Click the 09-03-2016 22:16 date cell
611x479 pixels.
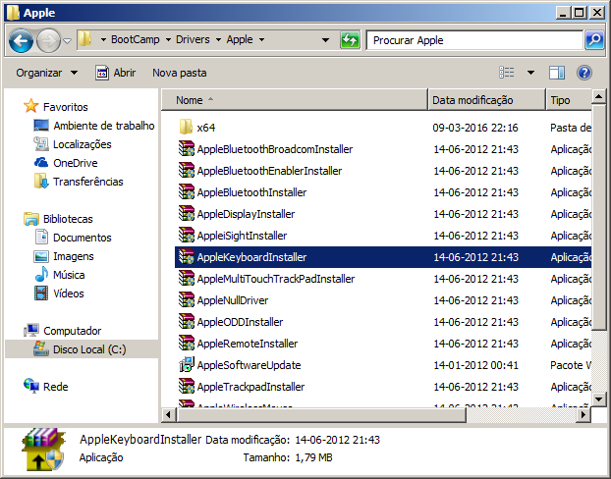click(475, 128)
